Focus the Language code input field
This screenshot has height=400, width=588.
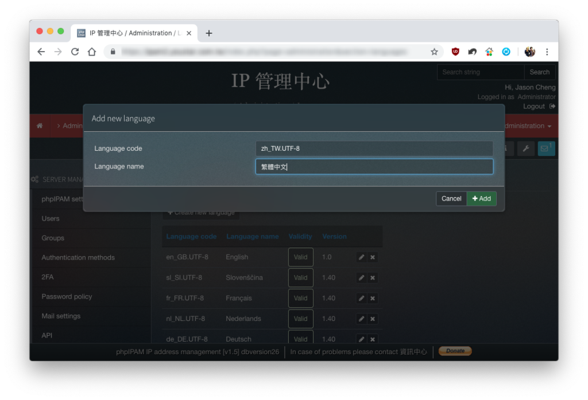374,148
